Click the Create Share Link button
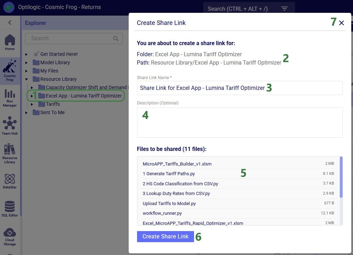This screenshot has width=353, height=255. [165, 236]
